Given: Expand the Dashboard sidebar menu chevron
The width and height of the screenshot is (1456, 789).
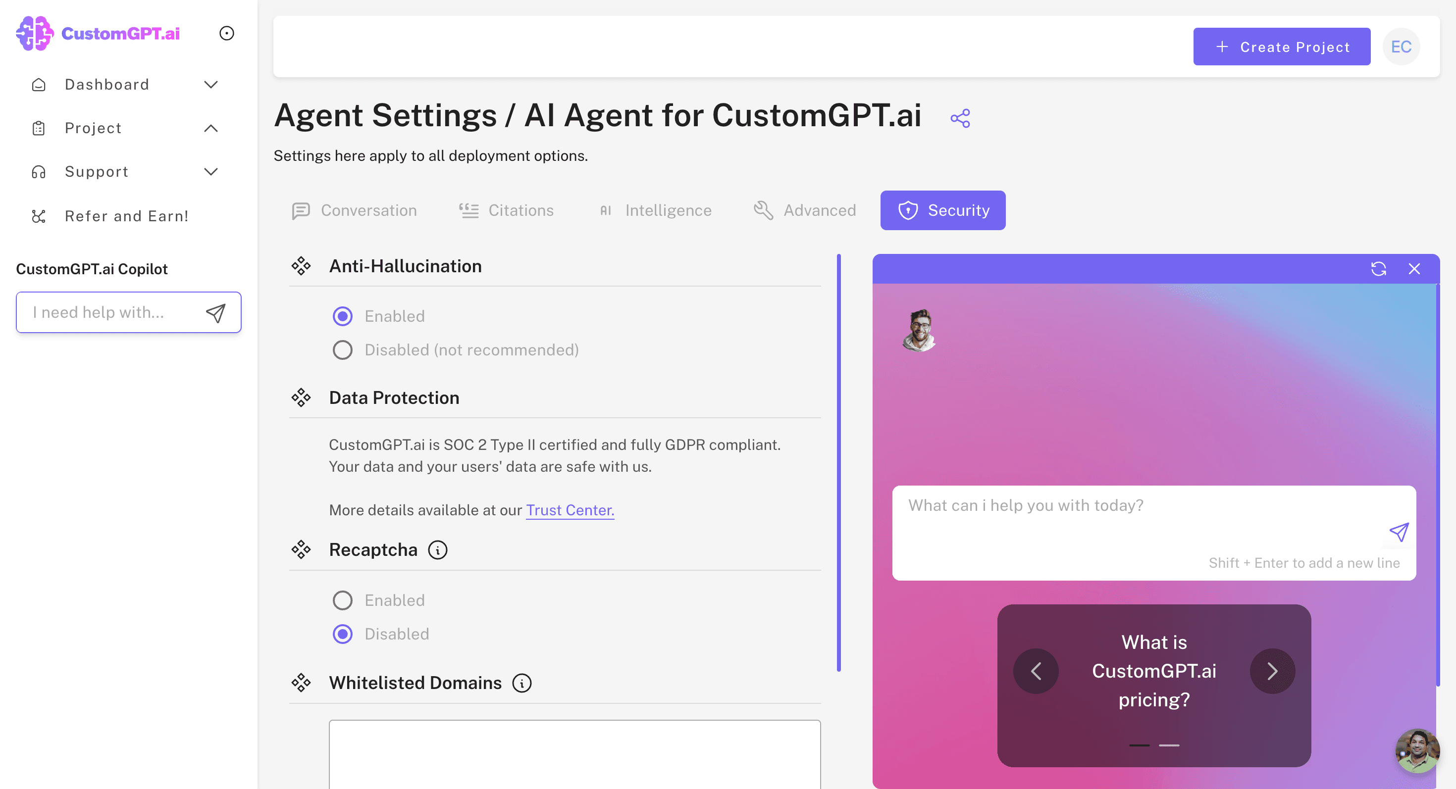Looking at the screenshot, I should point(211,85).
